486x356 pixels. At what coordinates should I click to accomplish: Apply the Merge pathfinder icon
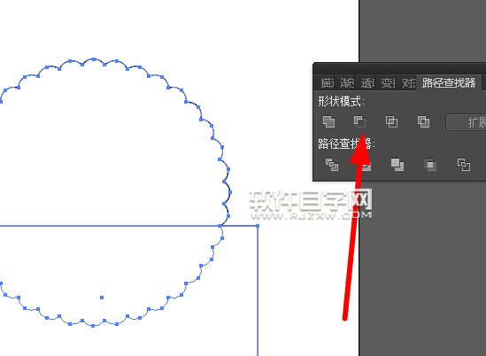click(x=397, y=165)
